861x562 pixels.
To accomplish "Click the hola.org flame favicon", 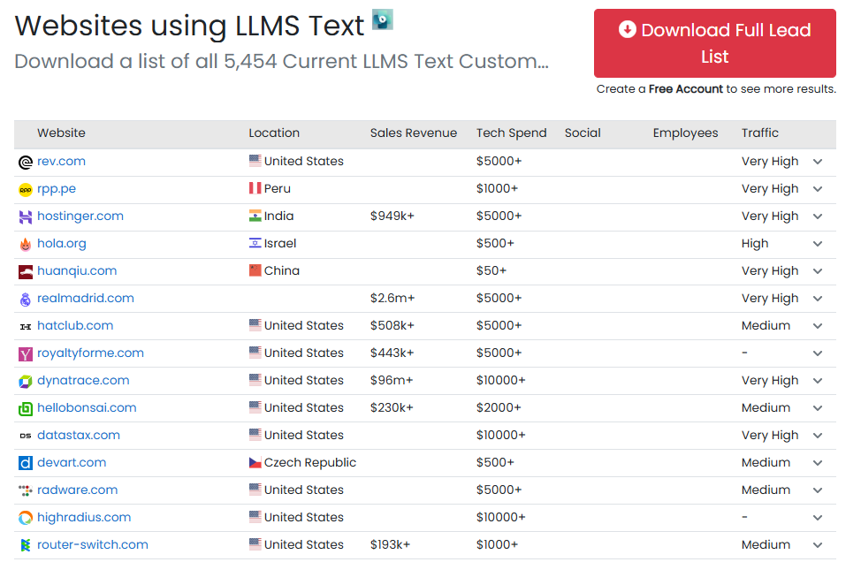I will tap(26, 244).
